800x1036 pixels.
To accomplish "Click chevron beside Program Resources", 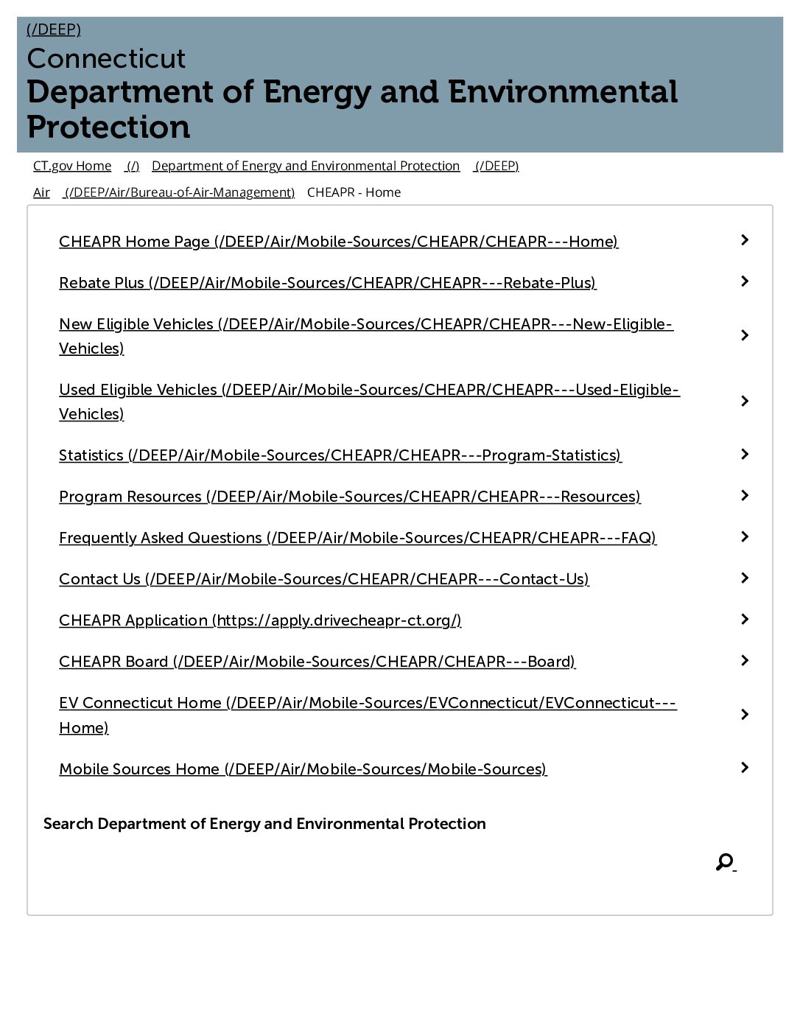I will tap(745, 495).
